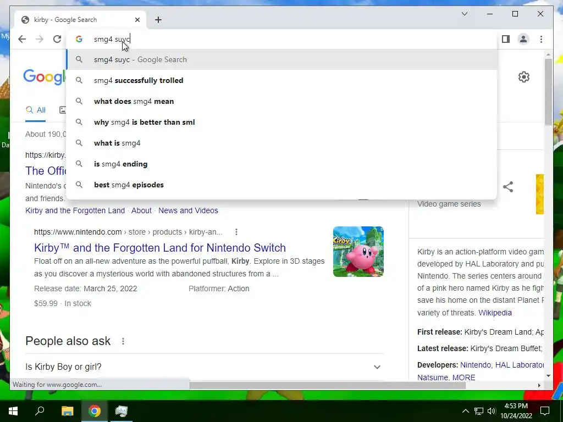Screen dimensions: 563x422
Task: Pick suggestion 'why smg4 is better than sml'
Action: [x=282, y=122]
